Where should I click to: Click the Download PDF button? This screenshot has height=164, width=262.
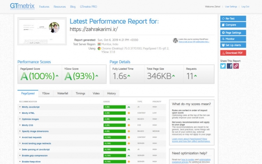pyautogui.click(x=233, y=53)
